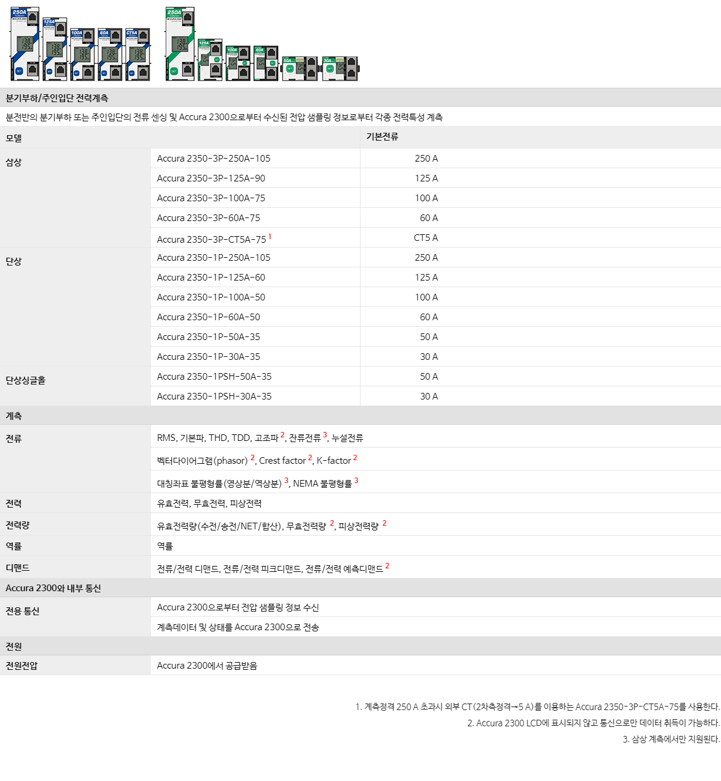
Task: Click the green 50A meter image
Action: pyautogui.click(x=300, y=68)
